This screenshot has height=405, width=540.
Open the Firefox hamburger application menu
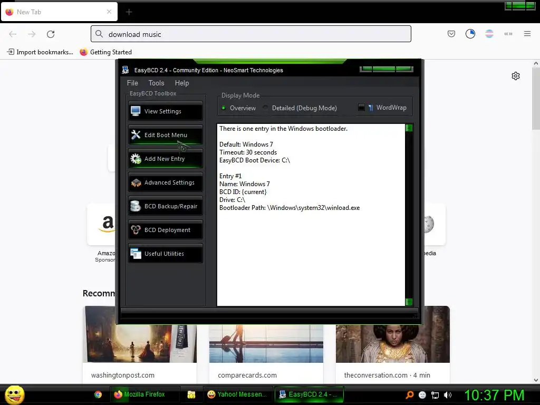(527, 34)
